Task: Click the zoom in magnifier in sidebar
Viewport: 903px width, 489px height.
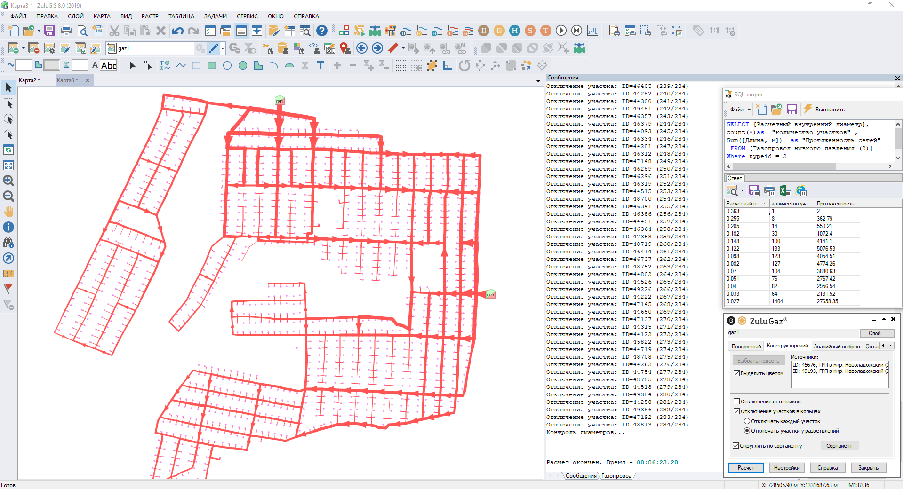Action: [8, 181]
